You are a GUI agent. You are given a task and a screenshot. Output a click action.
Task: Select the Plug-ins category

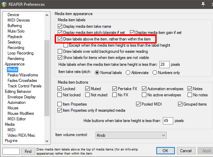point(11,141)
